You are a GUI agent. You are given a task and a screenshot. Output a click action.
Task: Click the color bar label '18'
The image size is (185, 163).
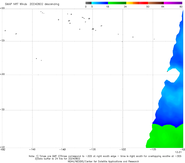pos(107,7)
